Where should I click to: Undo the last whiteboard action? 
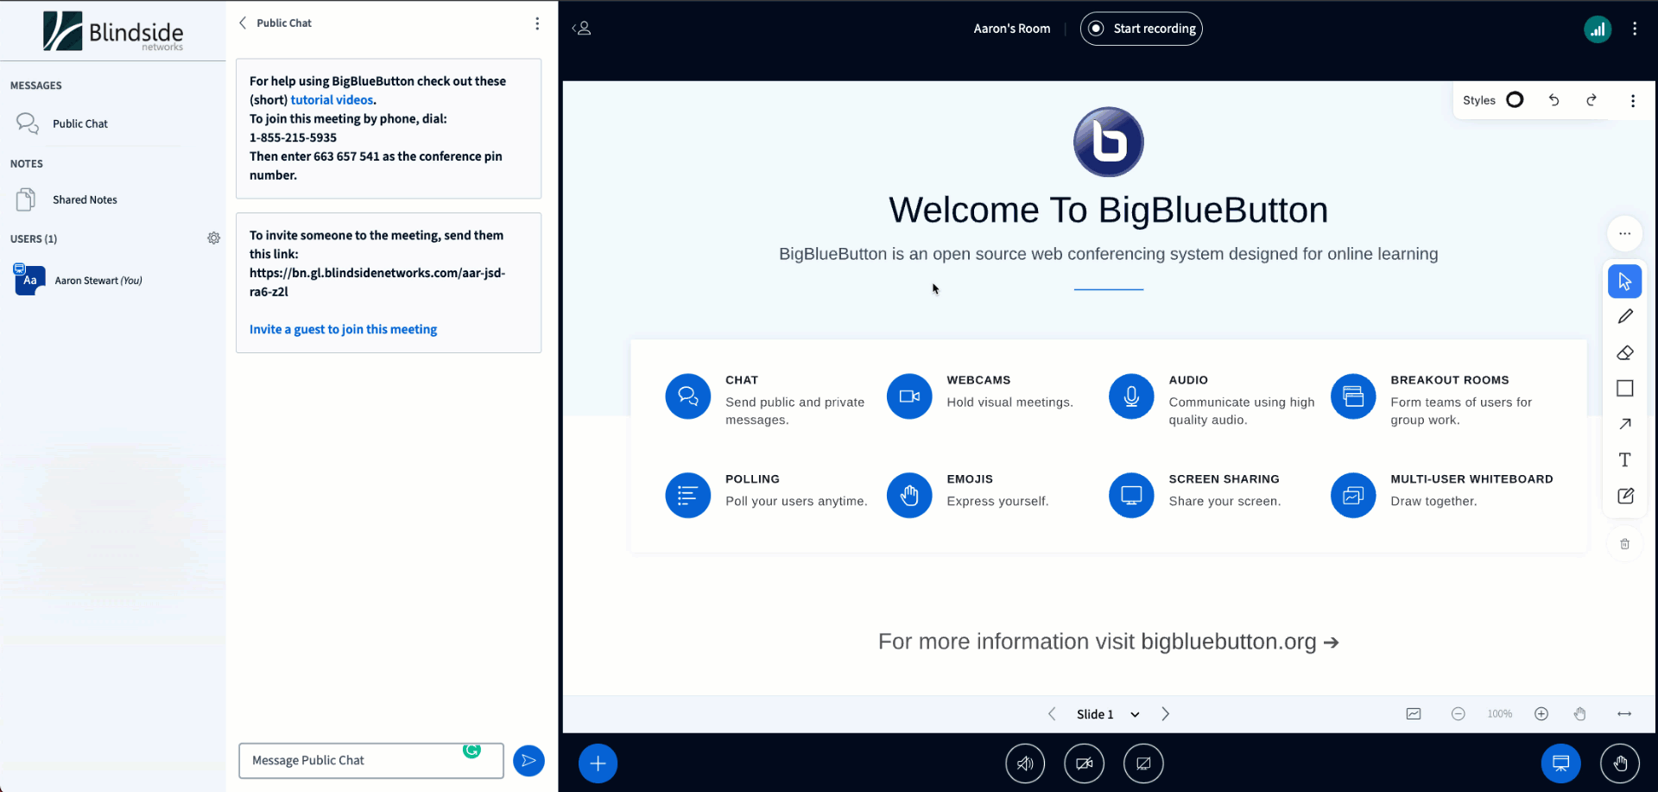tap(1554, 100)
